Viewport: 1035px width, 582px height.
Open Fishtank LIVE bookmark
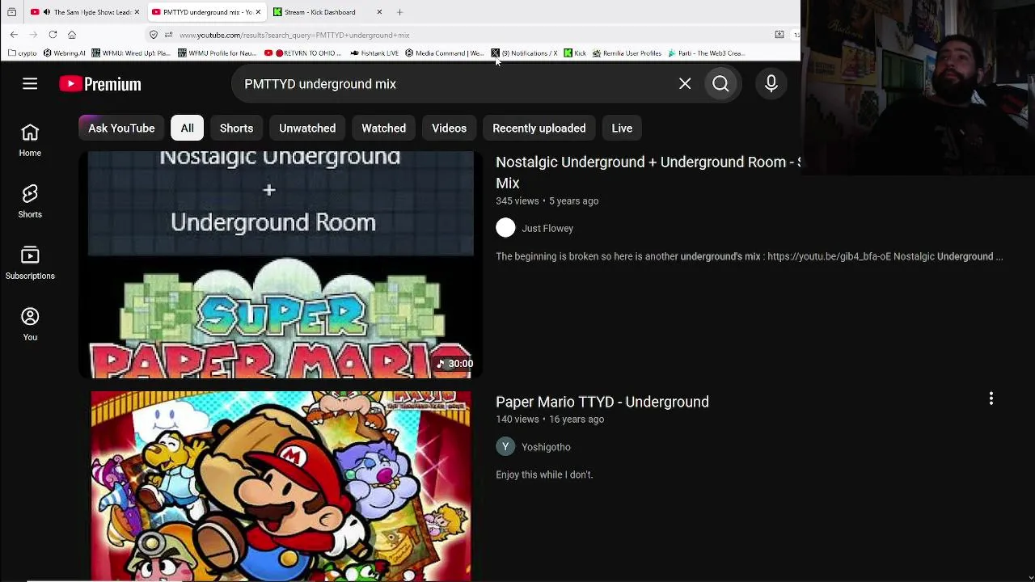coord(374,53)
